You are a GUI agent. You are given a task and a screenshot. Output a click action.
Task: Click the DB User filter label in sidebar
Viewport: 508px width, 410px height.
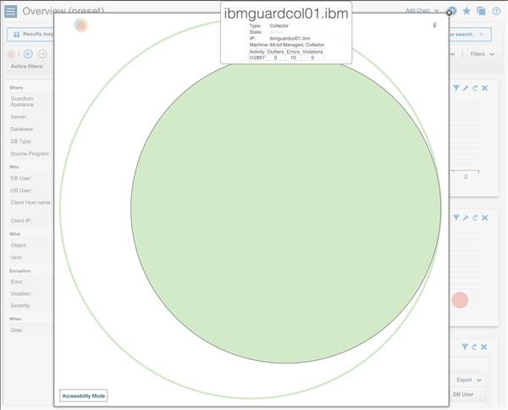(x=21, y=178)
